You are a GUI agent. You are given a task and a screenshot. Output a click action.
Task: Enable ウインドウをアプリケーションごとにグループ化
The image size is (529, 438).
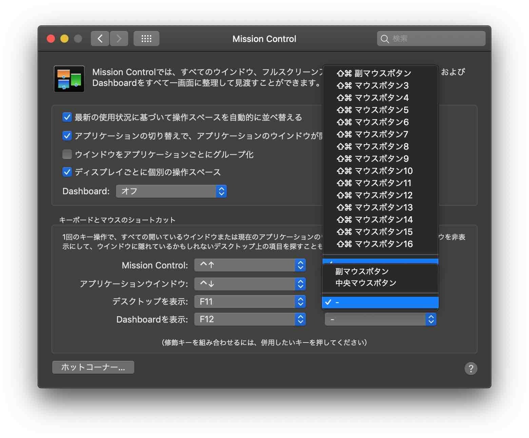(67, 154)
